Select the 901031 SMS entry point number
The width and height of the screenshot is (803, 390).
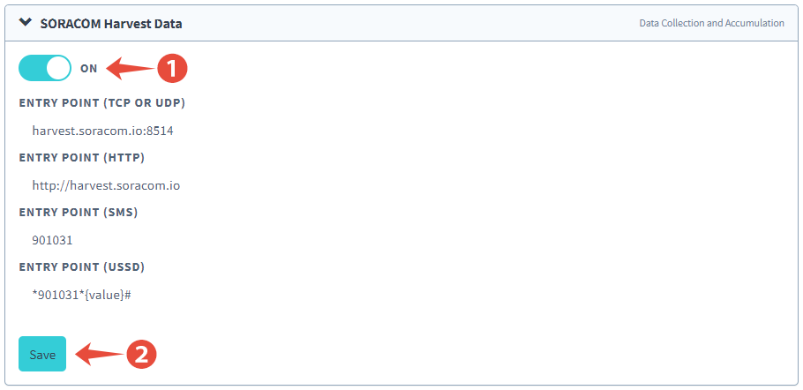[x=52, y=239]
